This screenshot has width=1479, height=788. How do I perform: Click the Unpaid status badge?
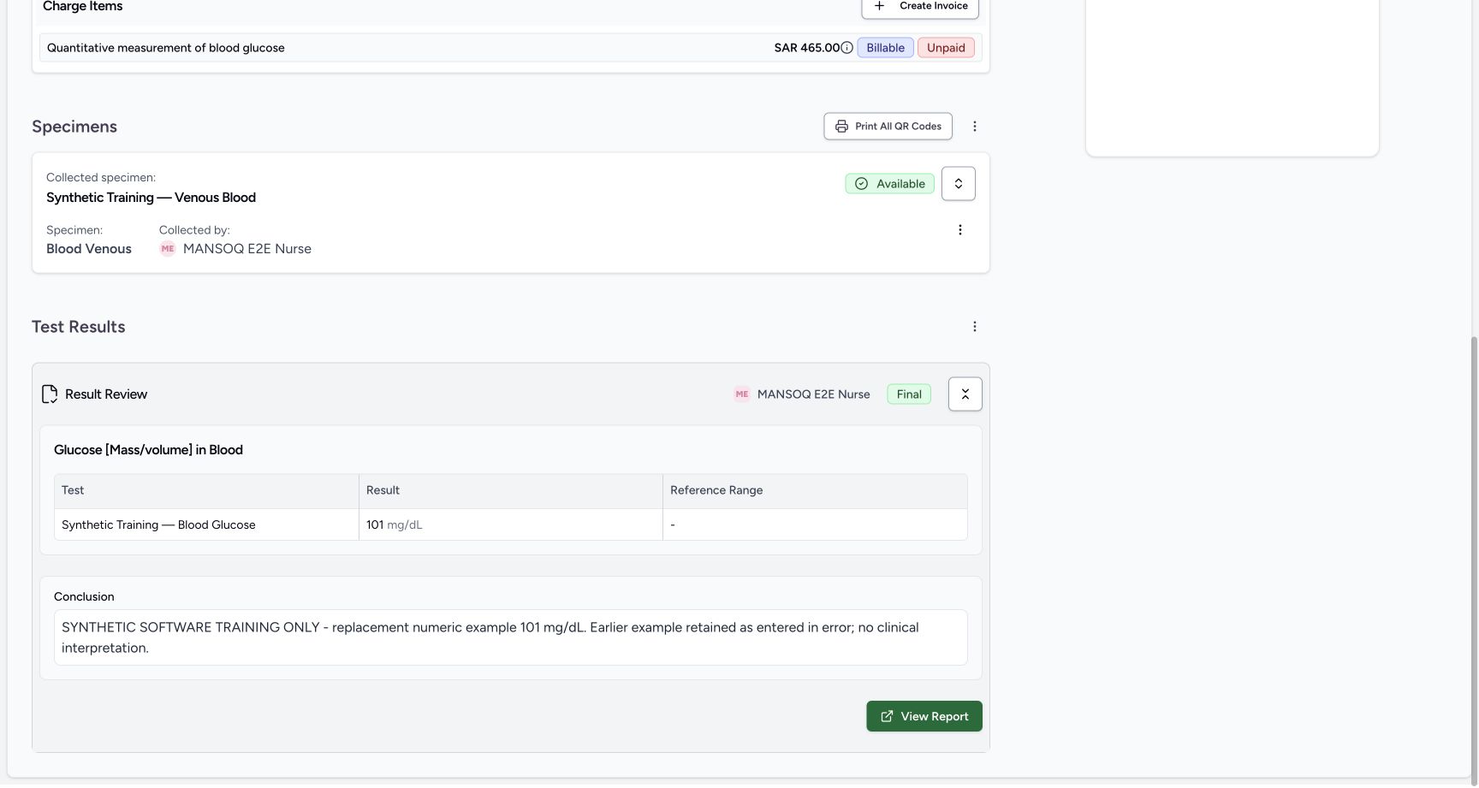click(x=946, y=48)
